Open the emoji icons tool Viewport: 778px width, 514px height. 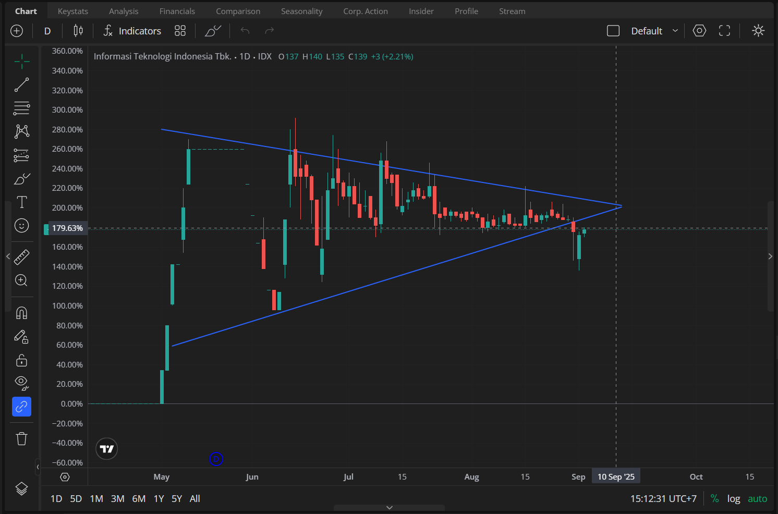pyautogui.click(x=21, y=226)
